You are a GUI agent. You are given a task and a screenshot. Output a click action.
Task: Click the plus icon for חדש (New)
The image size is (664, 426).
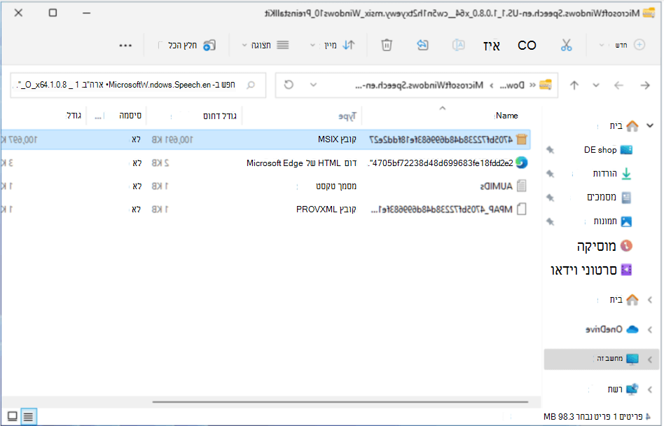[x=639, y=45]
